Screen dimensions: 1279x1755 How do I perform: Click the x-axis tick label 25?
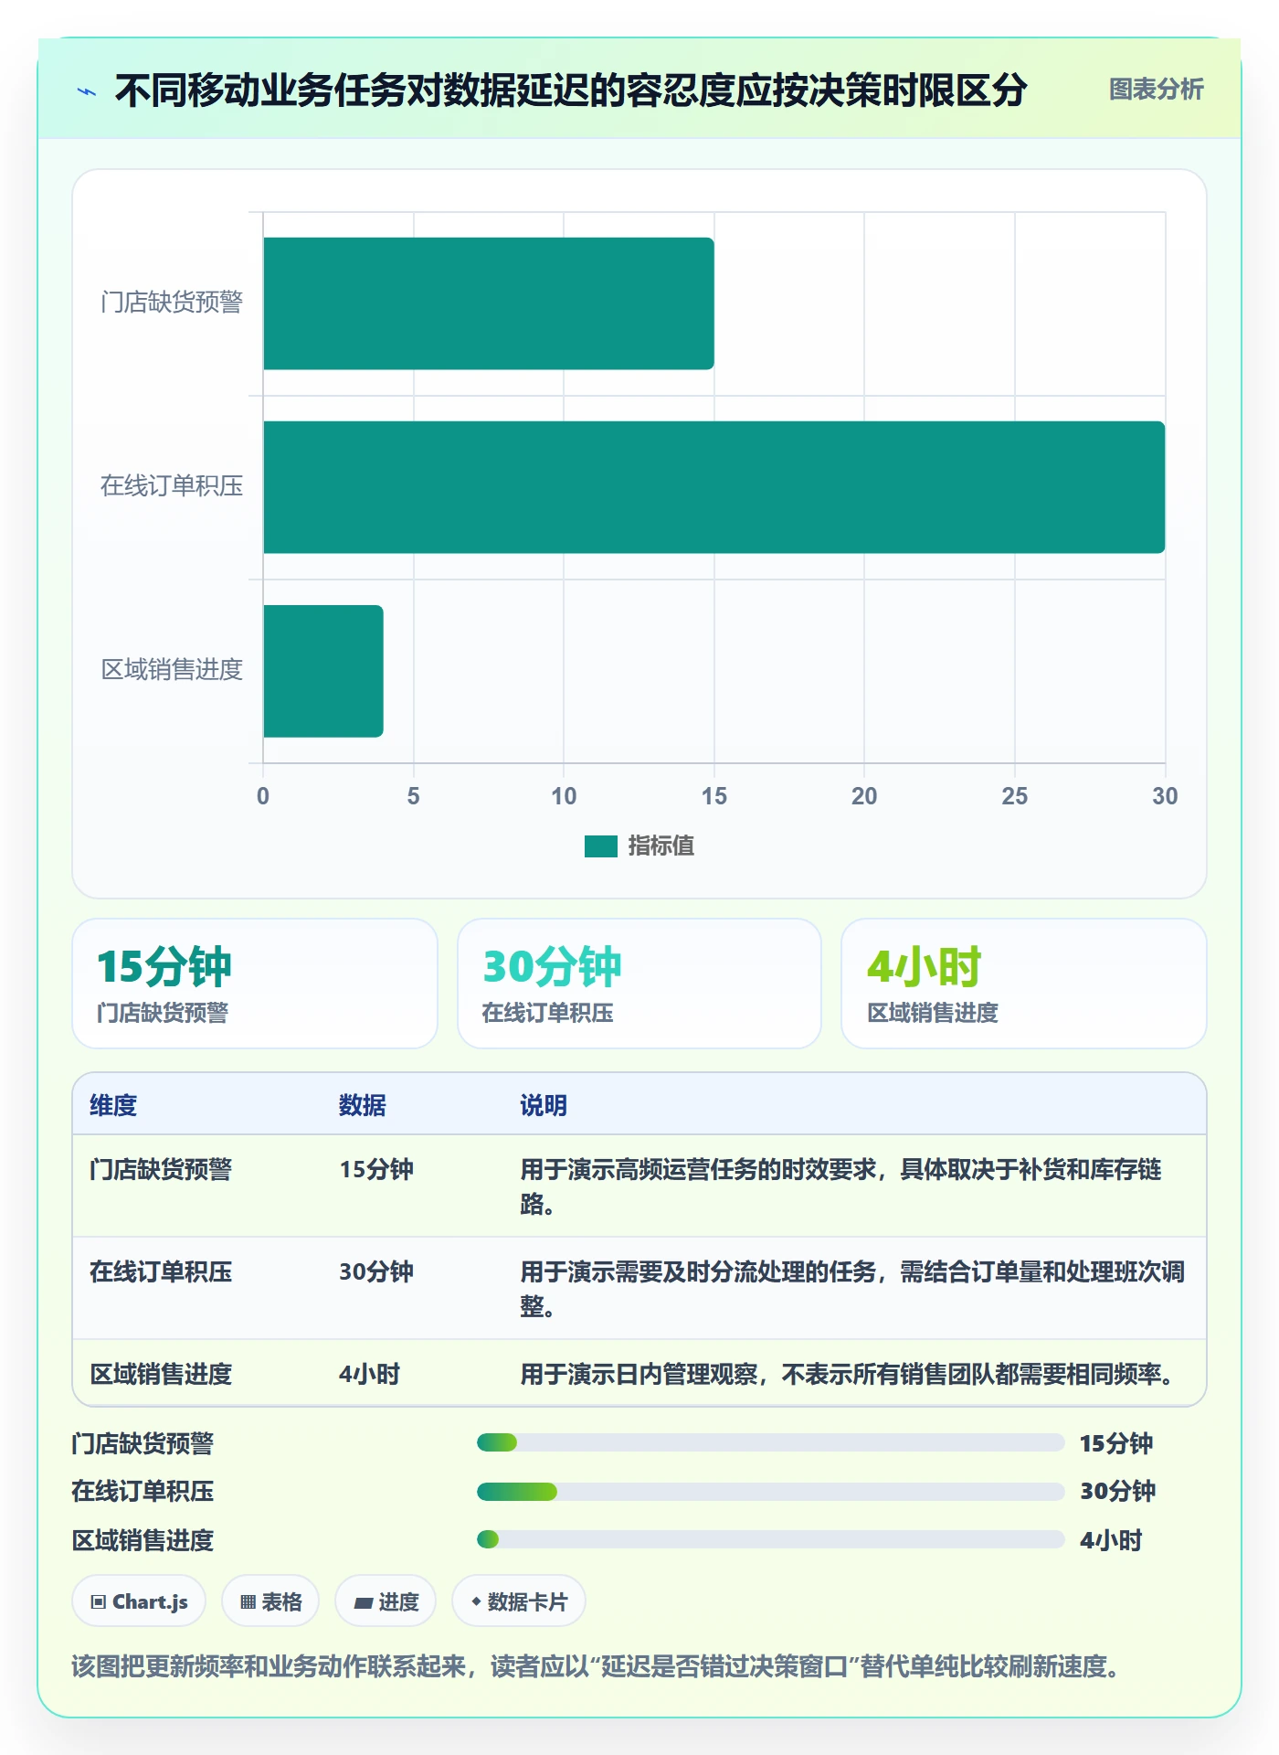click(1015, 796)
